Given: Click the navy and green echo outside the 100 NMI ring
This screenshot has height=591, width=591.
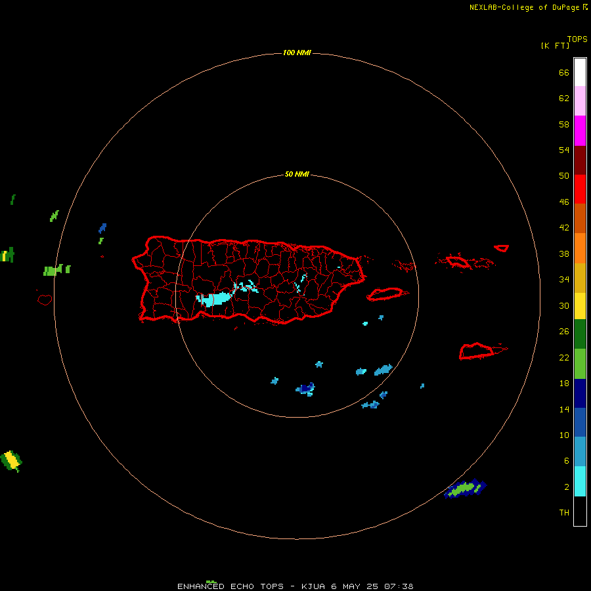Looking at the screenshot, I should click(x=465, y=489).
